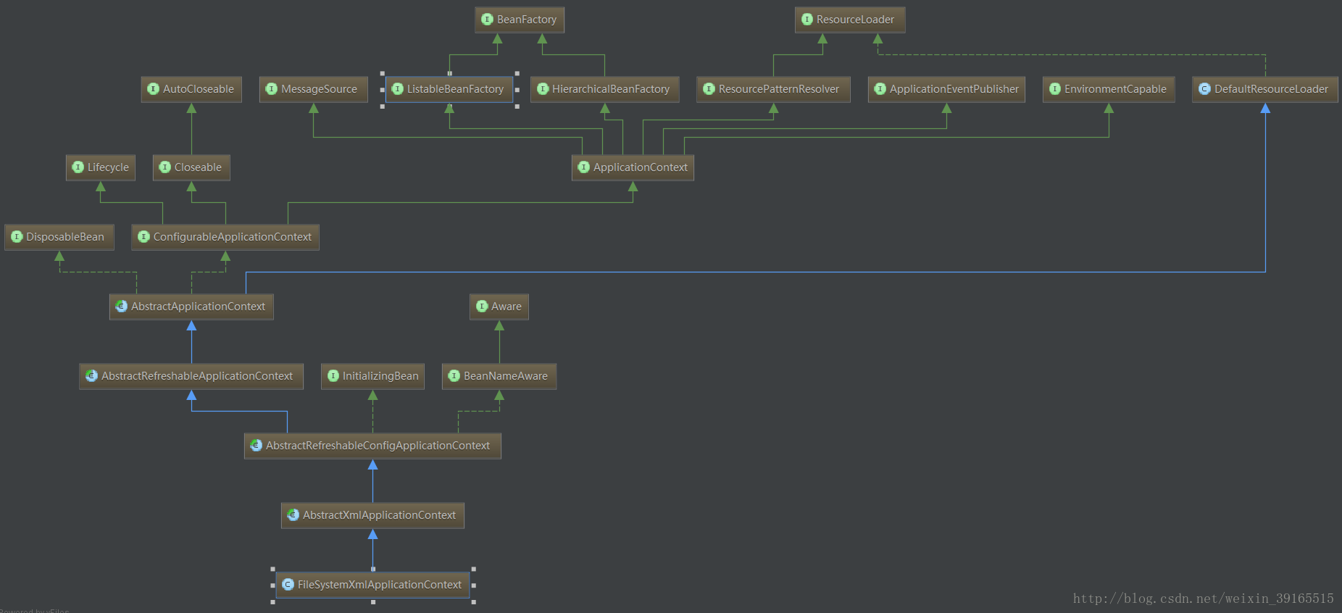1342x613 pixels.
Task: Click the interface icon on InitializingBean
Action: 333,376
